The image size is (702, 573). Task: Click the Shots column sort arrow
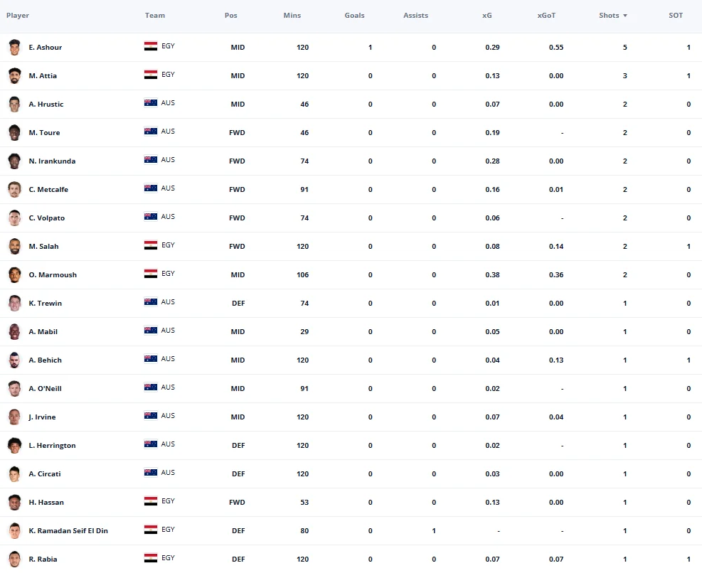[625, 16]
